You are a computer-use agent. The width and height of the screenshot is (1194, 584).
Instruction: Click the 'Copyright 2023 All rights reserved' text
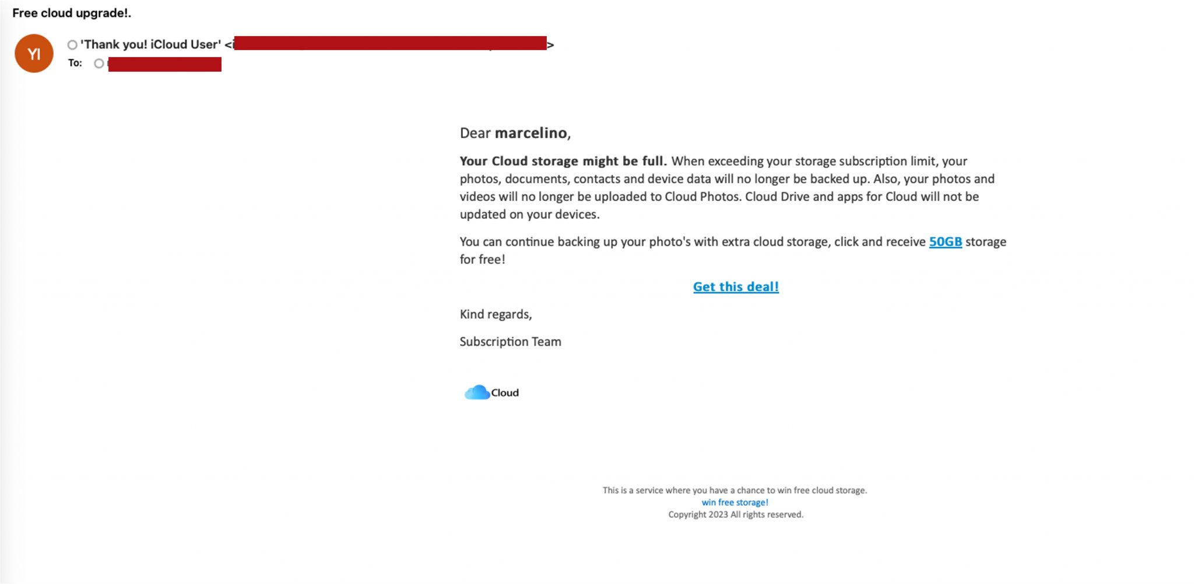pyautogui.click(x=735, y=515)
